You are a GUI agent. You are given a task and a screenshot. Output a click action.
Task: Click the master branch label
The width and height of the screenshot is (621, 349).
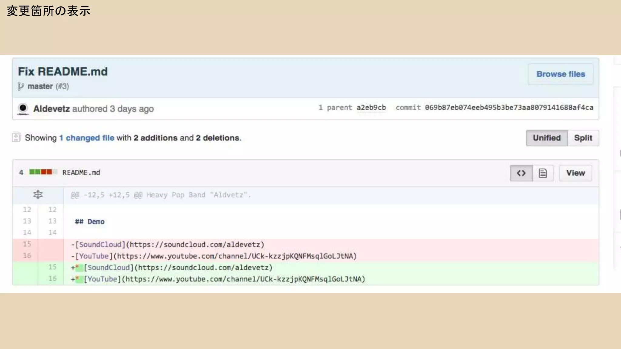click(x=40, y=86)
